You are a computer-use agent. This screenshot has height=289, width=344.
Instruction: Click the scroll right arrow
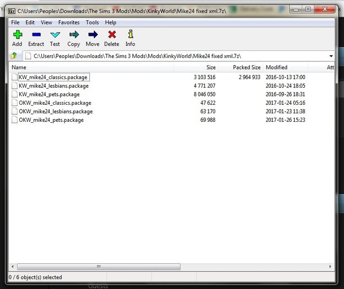330,266
